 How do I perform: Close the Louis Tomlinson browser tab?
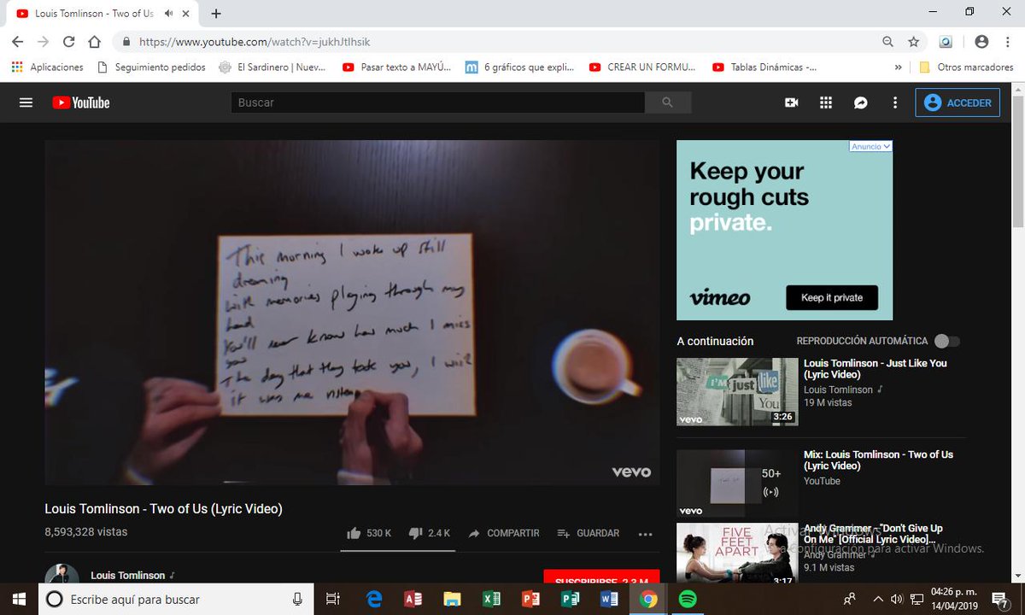[185, 14]
